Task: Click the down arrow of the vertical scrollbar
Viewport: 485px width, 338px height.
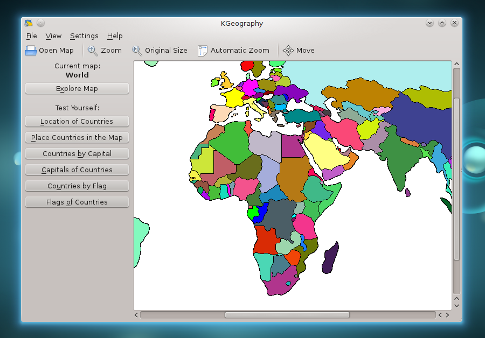Action: [456, 305]
